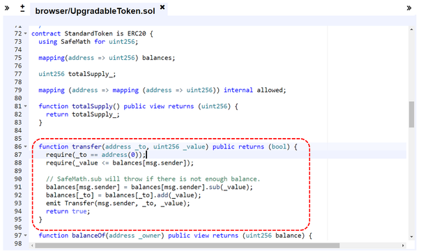
Task: Toggle the right panel with double chevron
Action: (409, 8)
